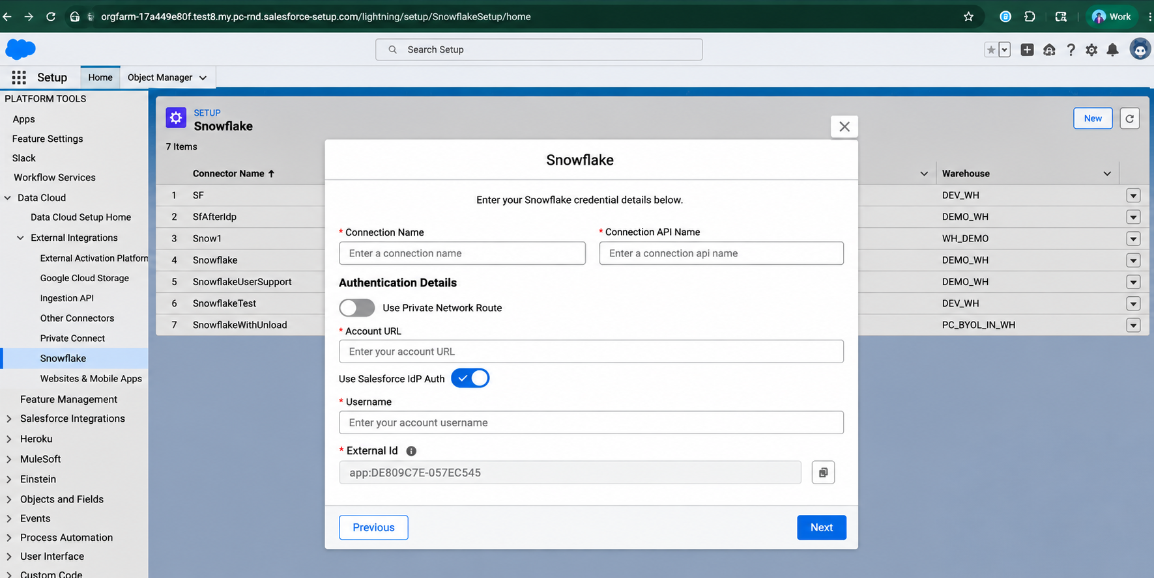
Task: Expand Salesforce Integrations section
Action: (x=9, y=419)
